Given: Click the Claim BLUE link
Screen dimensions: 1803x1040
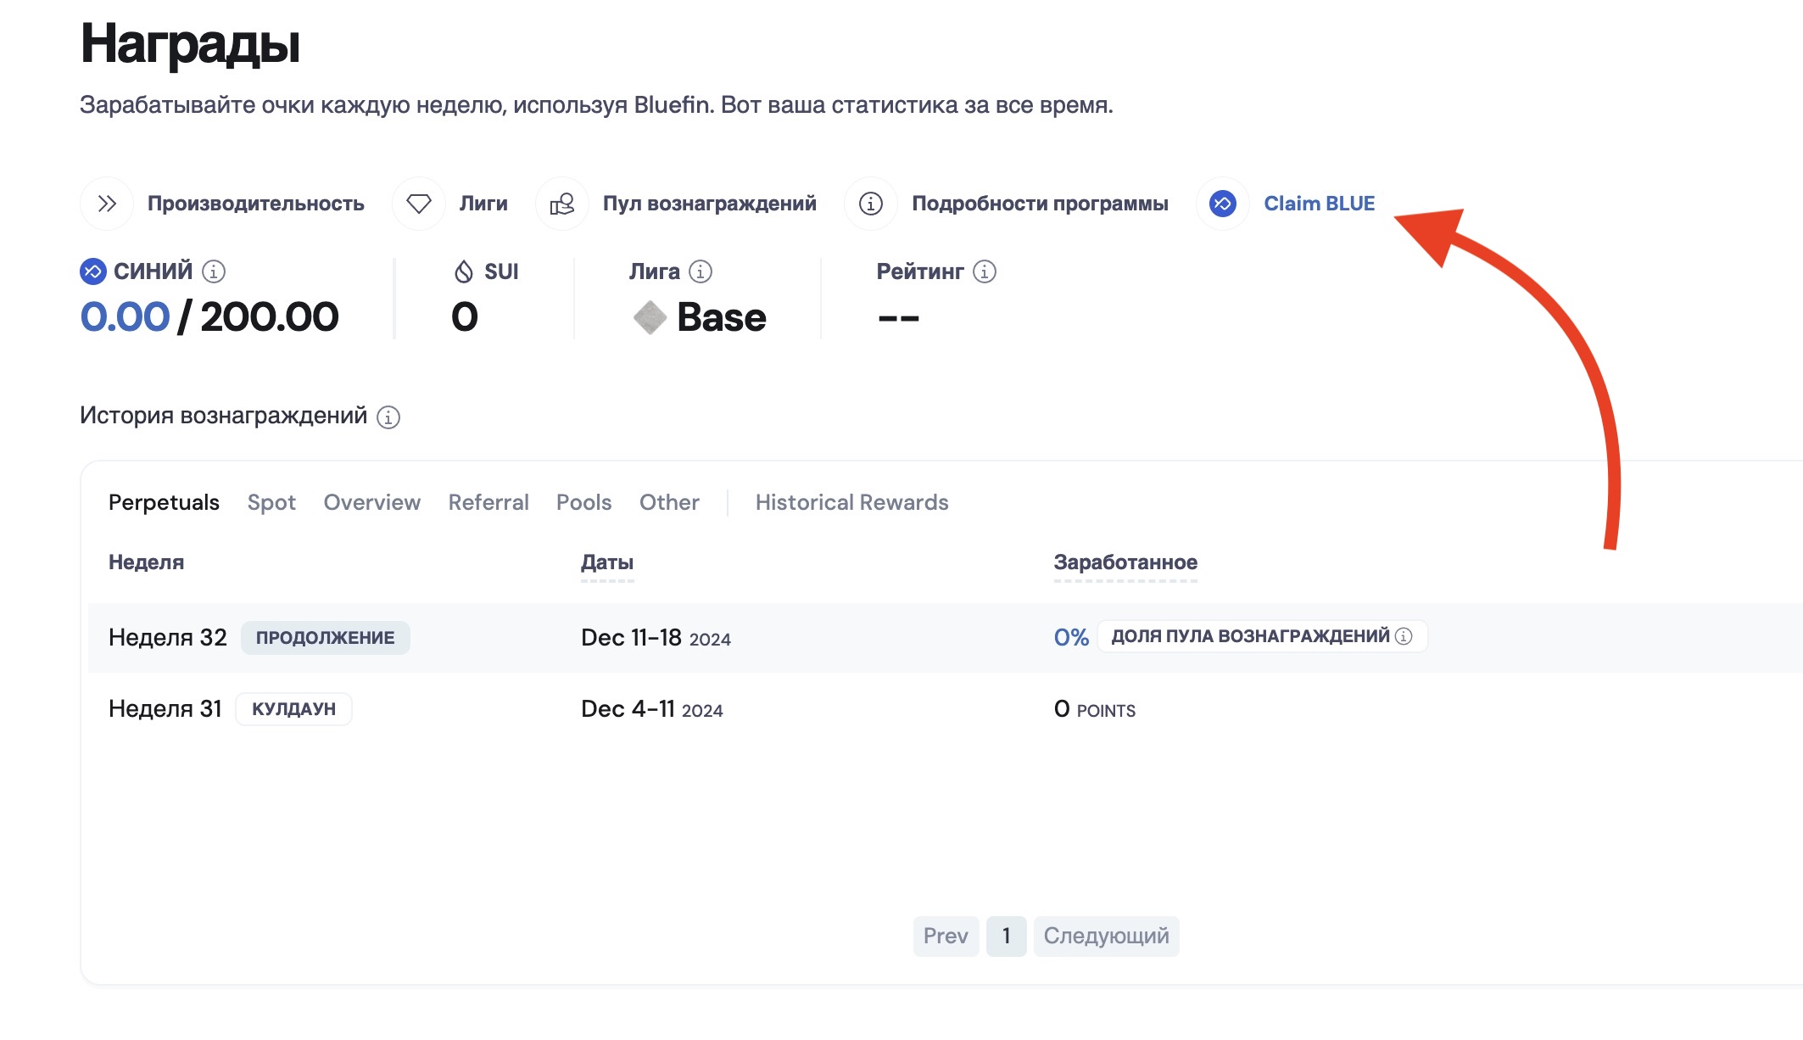Looking at the screenshot, I should pos(1320,204).
